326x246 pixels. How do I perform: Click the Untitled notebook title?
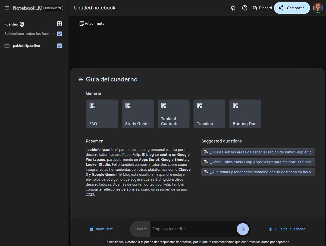[95, 8]
